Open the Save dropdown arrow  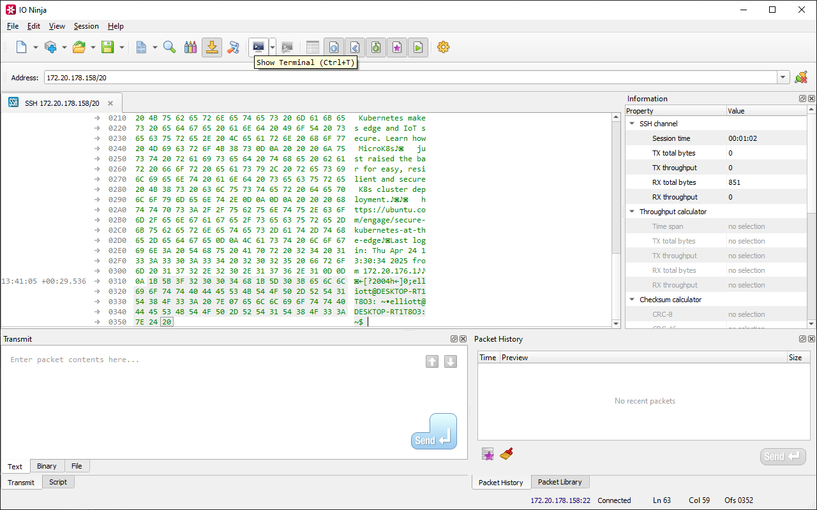121,47
